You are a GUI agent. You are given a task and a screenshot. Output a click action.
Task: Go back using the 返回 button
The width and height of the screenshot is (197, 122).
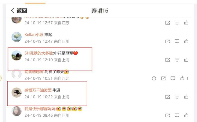pos(19,11)
